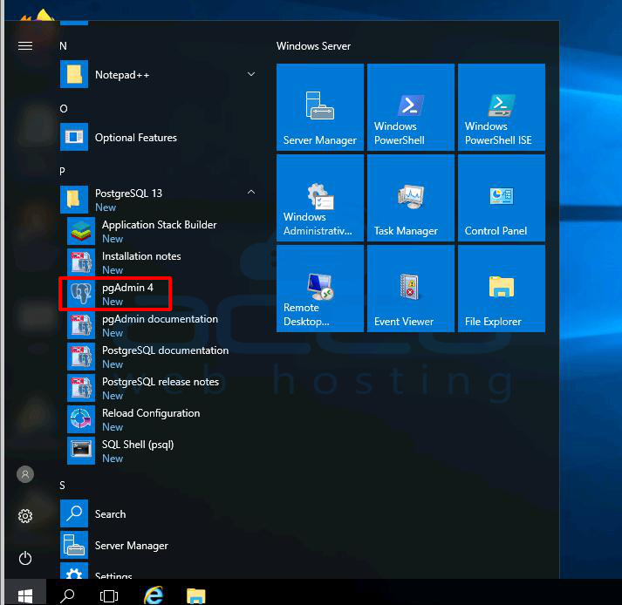This screenshot has height=605, width=622.
Task: Click the PostgreSQL 13 label text
Action: coord(128,193)
